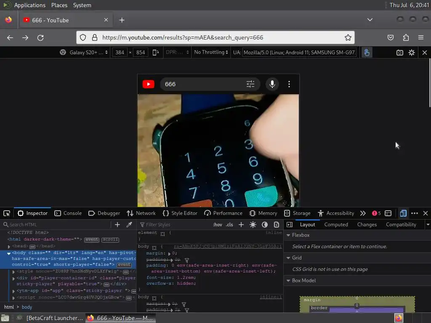
Task: Open responsive design mode settings gear
Action: point(412,53)
